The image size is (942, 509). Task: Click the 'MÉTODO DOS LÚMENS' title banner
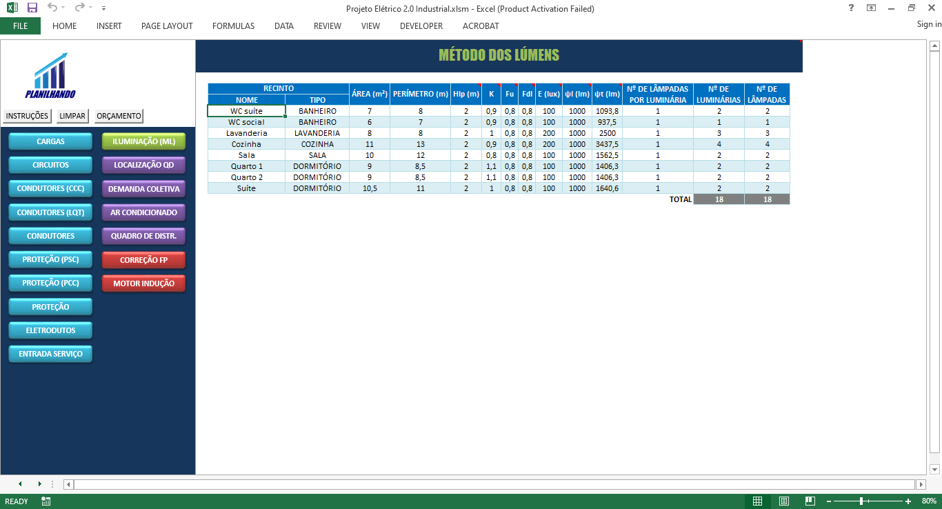(x=499, y=56)
